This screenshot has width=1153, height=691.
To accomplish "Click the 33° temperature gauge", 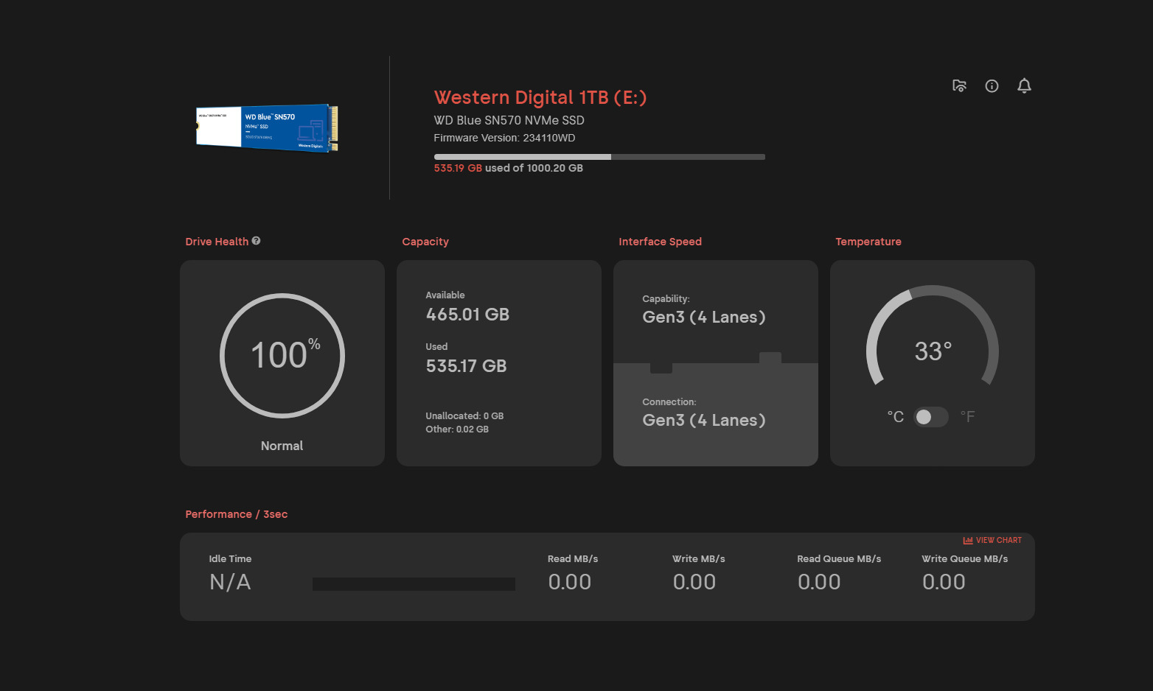I will click(x=933, y=336).
